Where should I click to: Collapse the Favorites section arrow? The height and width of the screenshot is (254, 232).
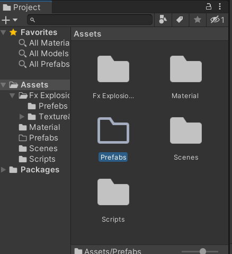tap(3, 32)
